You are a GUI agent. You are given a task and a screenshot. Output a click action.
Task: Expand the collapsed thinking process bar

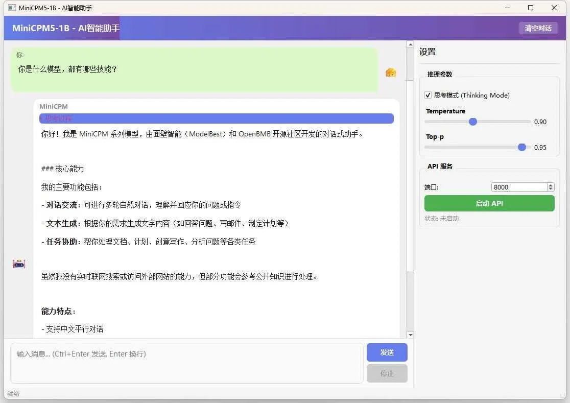pyautogui.click(x=216, y=118)
